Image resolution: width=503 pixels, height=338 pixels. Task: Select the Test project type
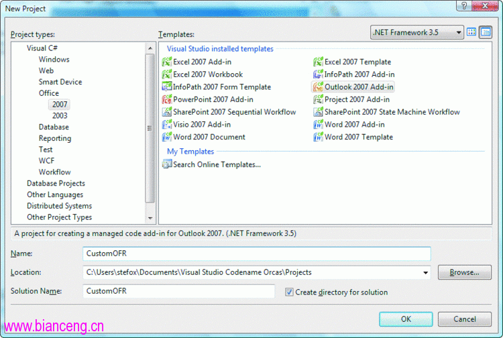tap(46, 150)
